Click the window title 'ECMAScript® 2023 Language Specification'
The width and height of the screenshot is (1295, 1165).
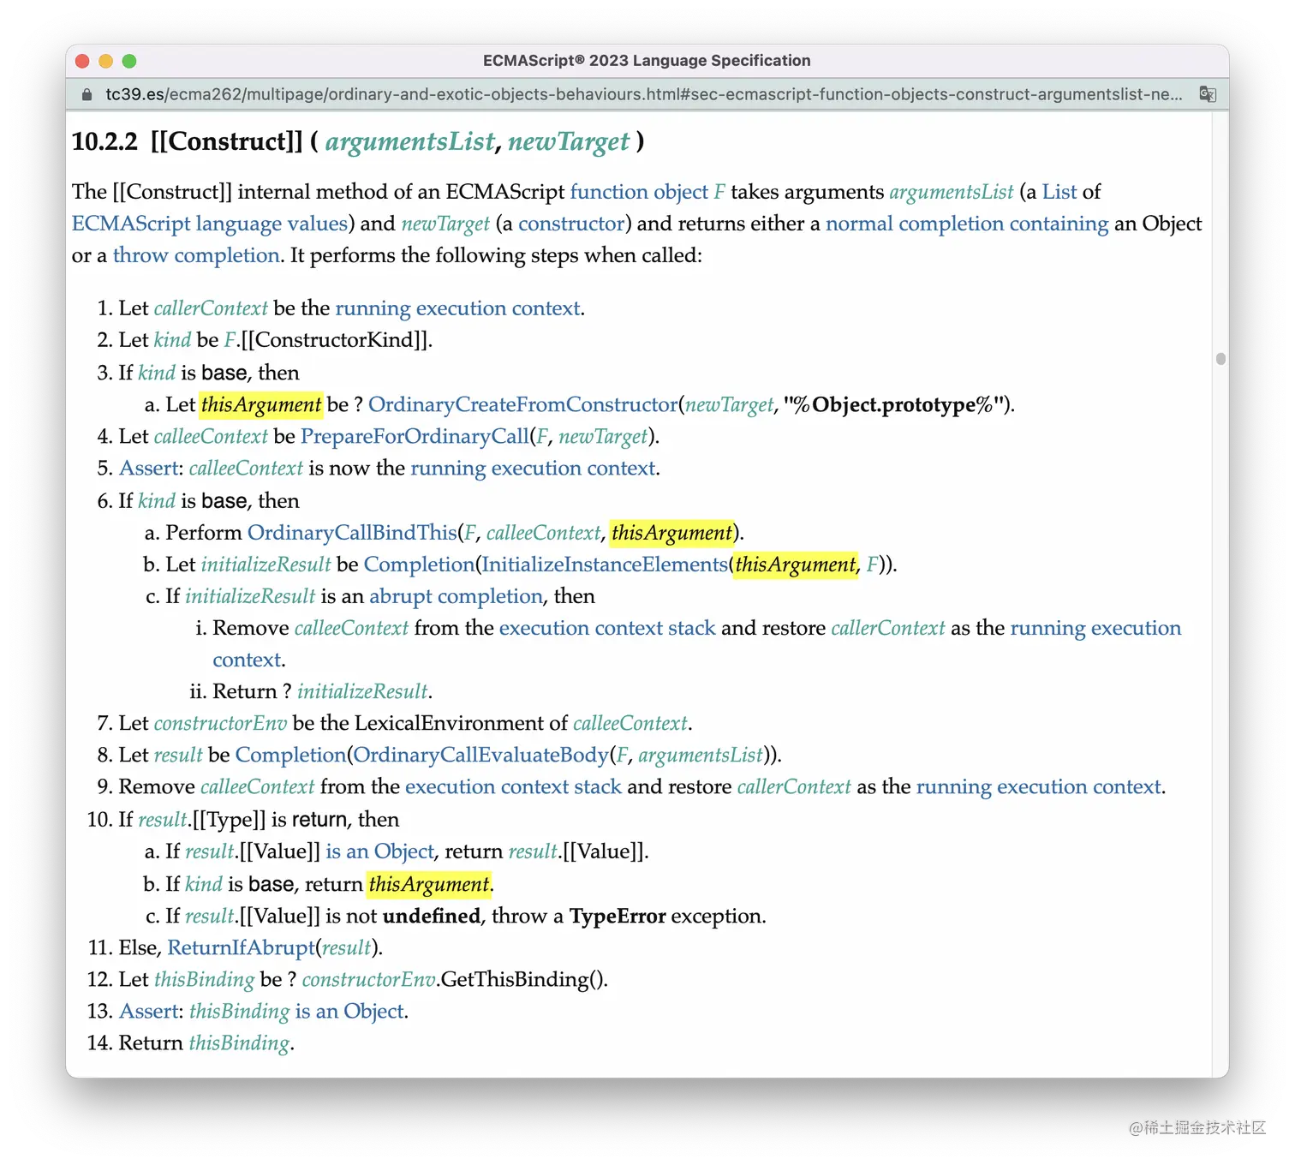(647, 61)
